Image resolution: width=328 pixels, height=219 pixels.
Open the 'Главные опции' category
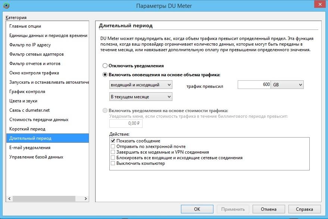[x=48, y=26]
